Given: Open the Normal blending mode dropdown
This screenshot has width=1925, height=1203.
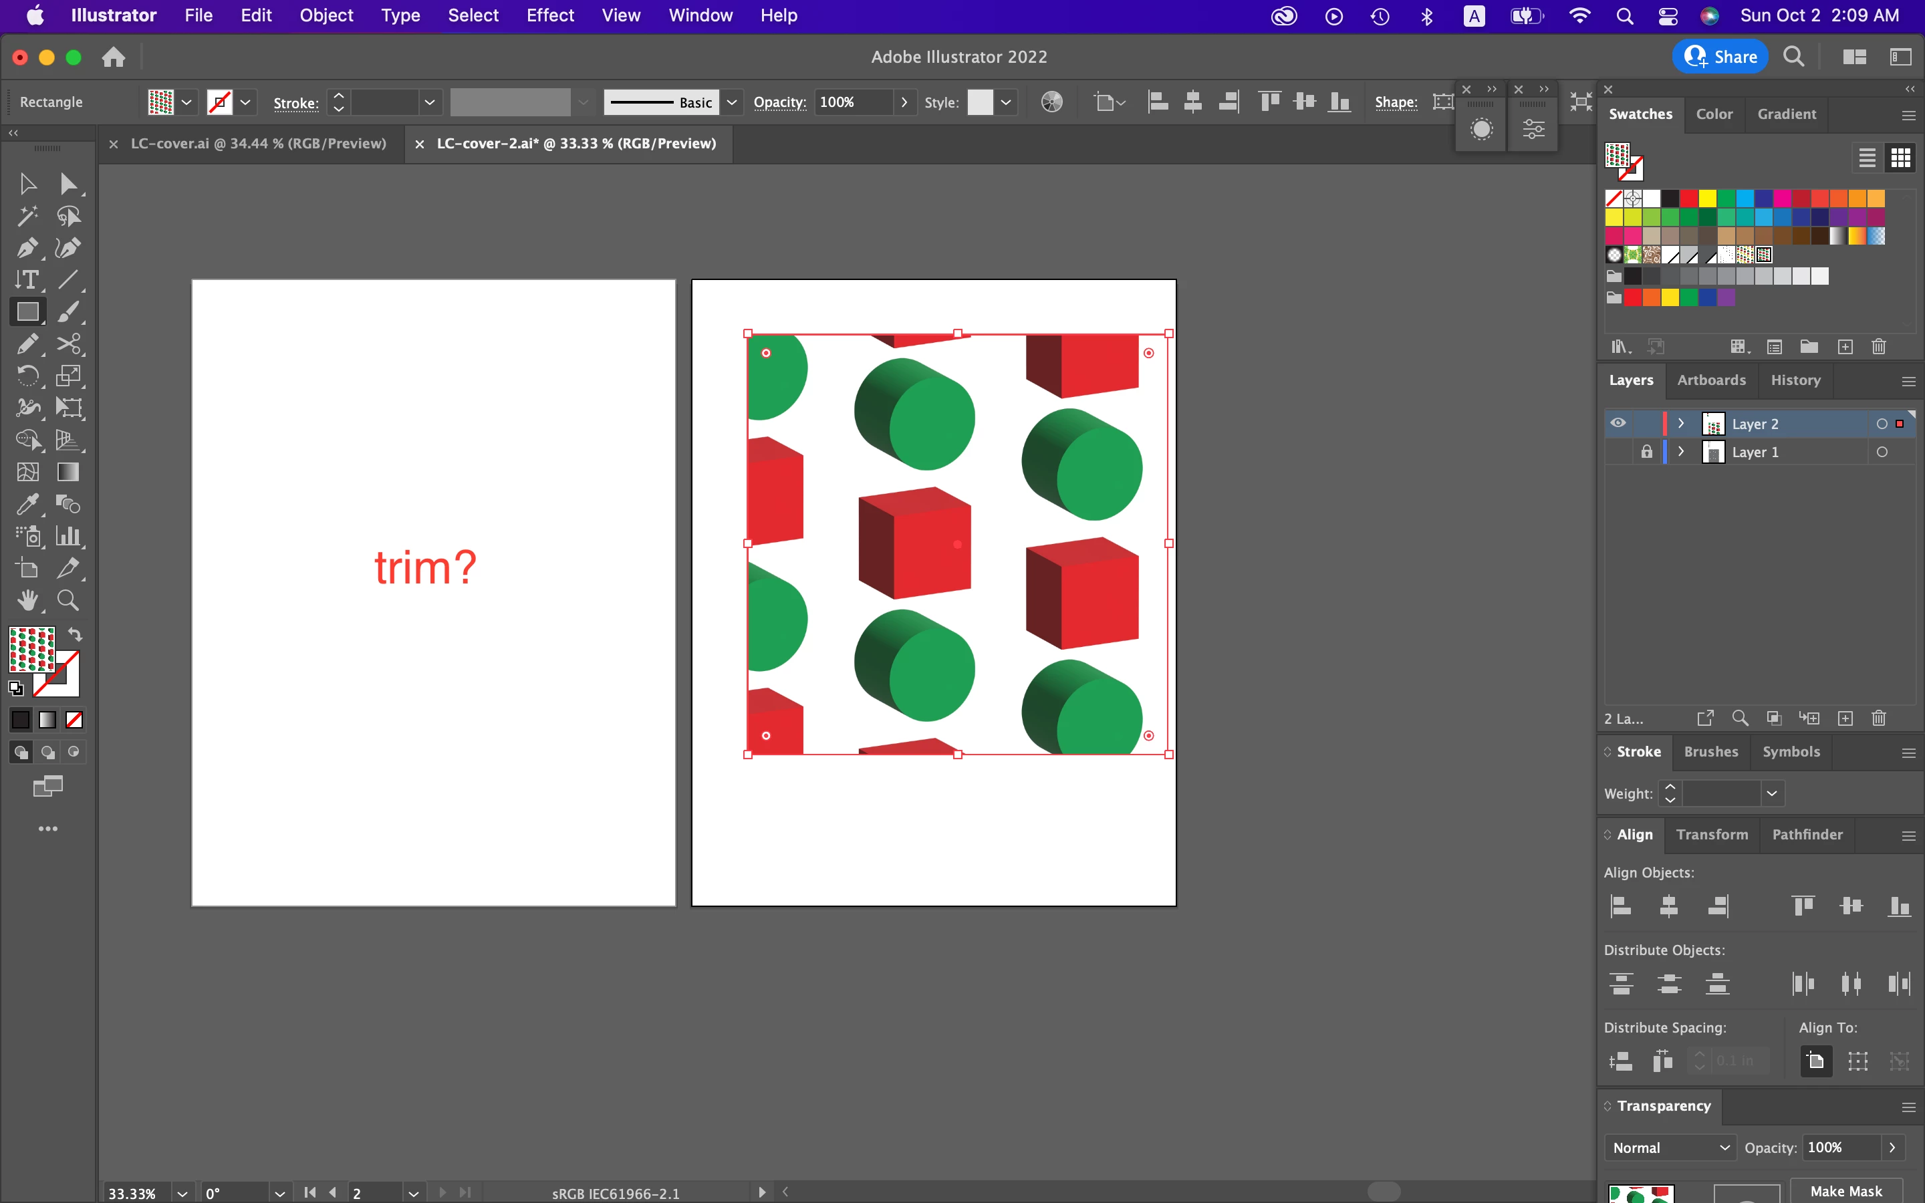Looking at the screenshot, I should click(x=1670, y=1148).
